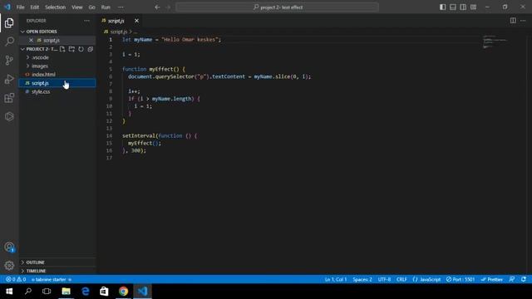This screenshot has width=532, height=299.
Task: Change file encoding UTF-8
Action: [x=384, y=279]
